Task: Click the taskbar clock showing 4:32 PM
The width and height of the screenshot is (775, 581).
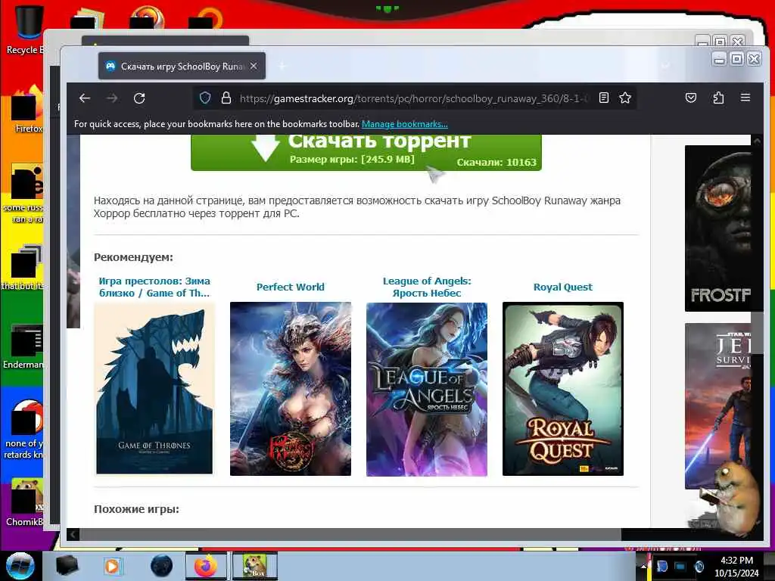Action: click(736, 566)
